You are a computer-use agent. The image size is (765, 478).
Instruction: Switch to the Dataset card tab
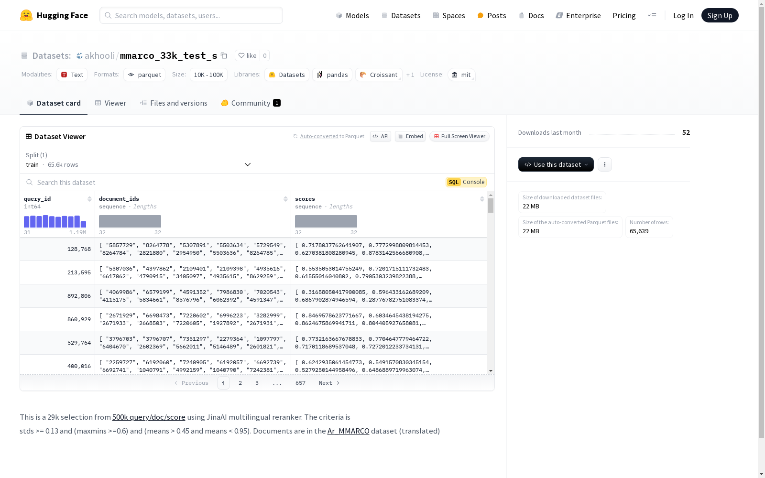click(x=54, y=103)
